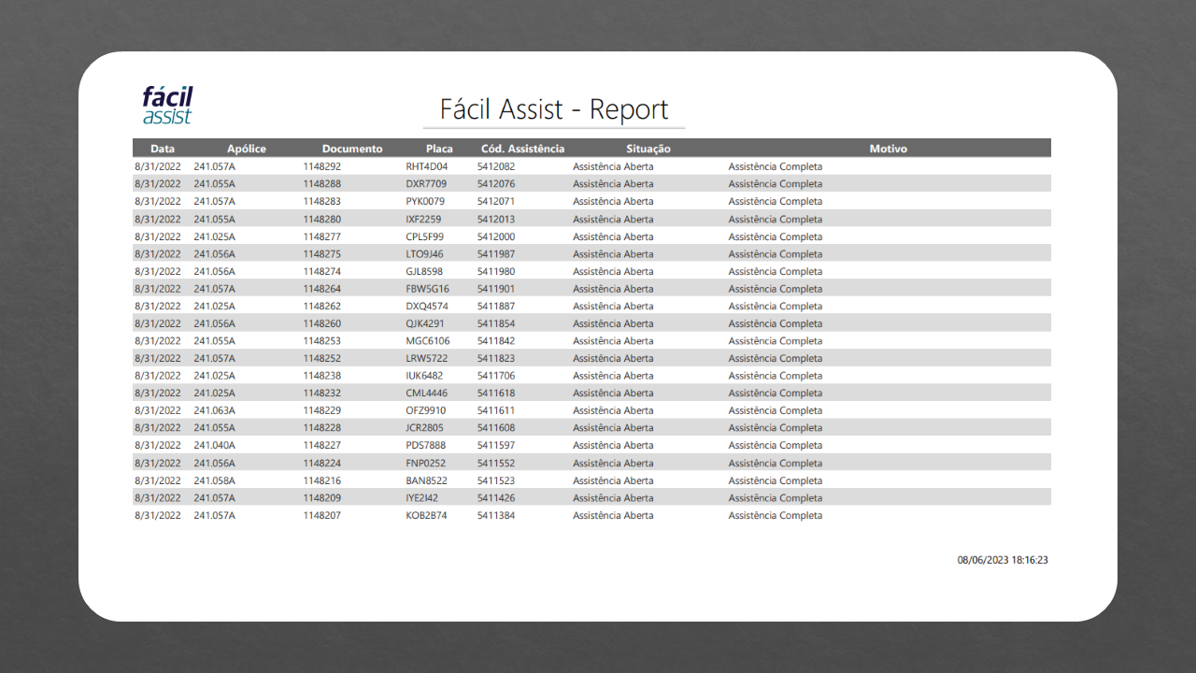Select plate RHT4D04 in first row
Screen dimensions: 1196x673
[426, 166]
